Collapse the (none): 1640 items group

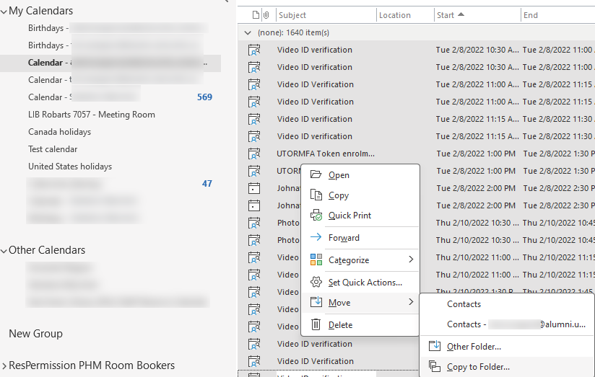pos(248,33)
